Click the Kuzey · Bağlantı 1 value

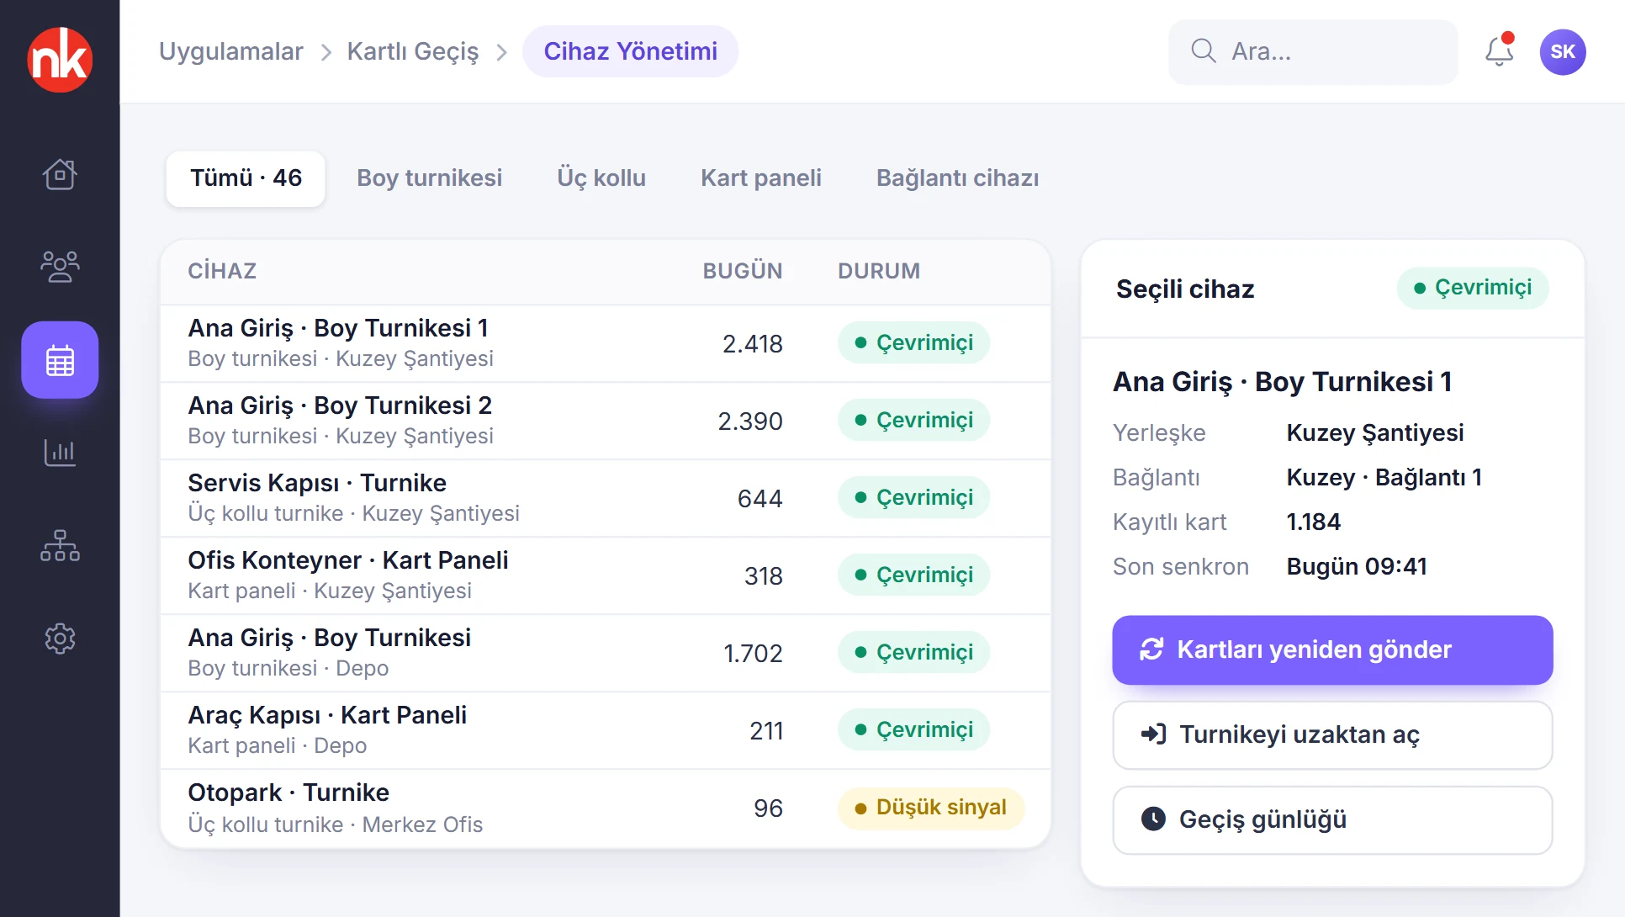(1384, 477)
